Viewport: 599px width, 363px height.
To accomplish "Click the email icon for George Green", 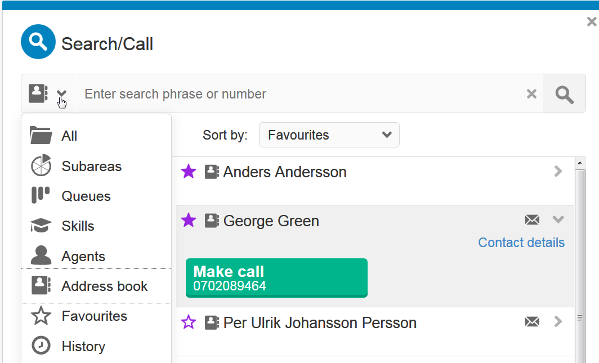I will 532,220.
